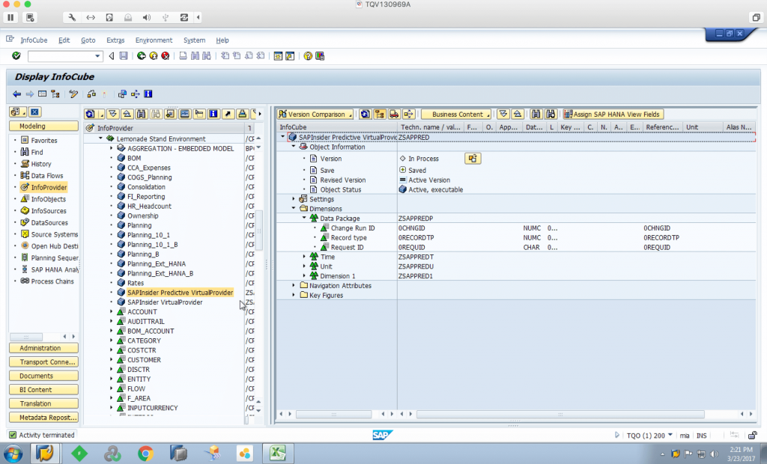The height and width of the screenshot is (464, 767).
Task: Click the Create New Session icon
Action: click(278, 55)
